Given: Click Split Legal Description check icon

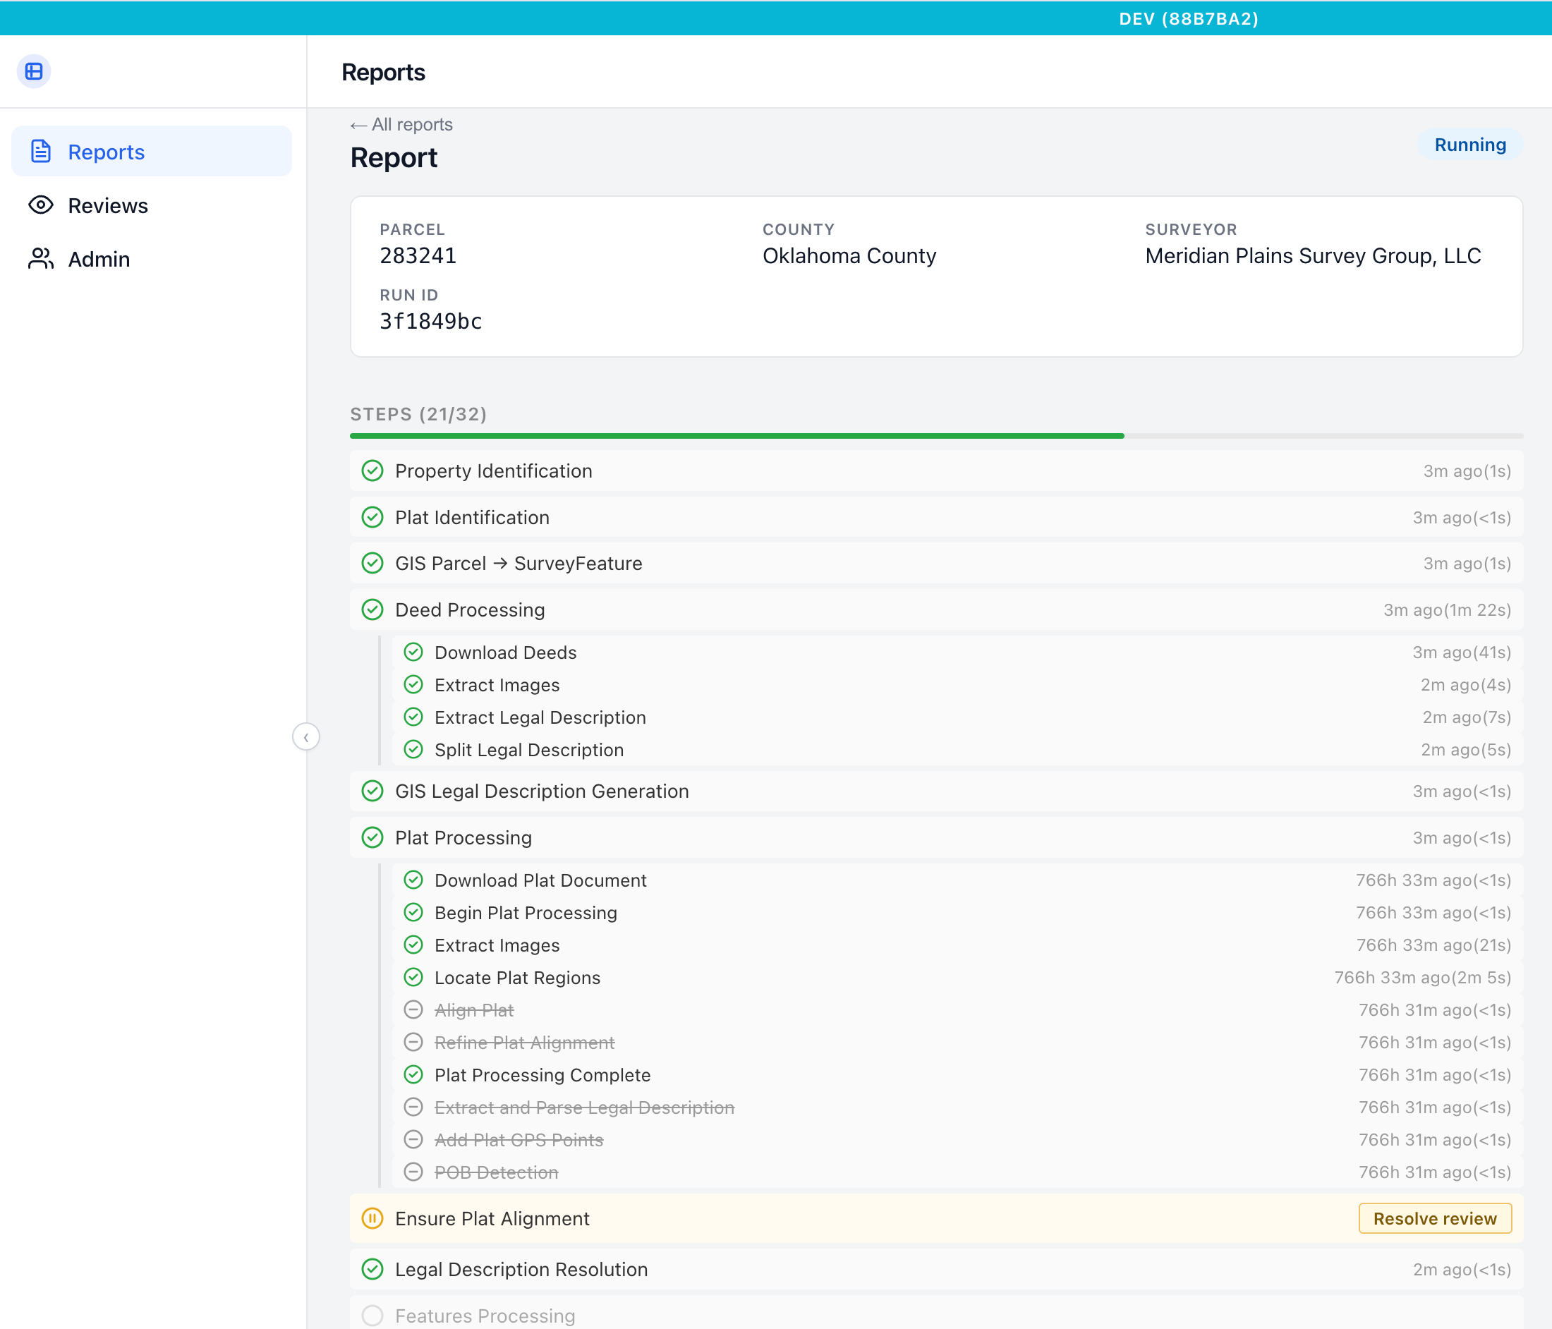Looking at the screenshot, I should click(x=413, y=750).
